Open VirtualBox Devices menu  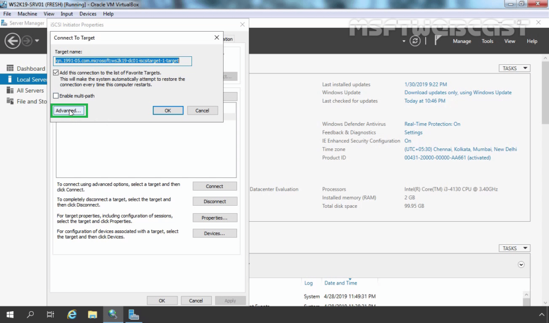pyautogui.click(x=87, y=13)
